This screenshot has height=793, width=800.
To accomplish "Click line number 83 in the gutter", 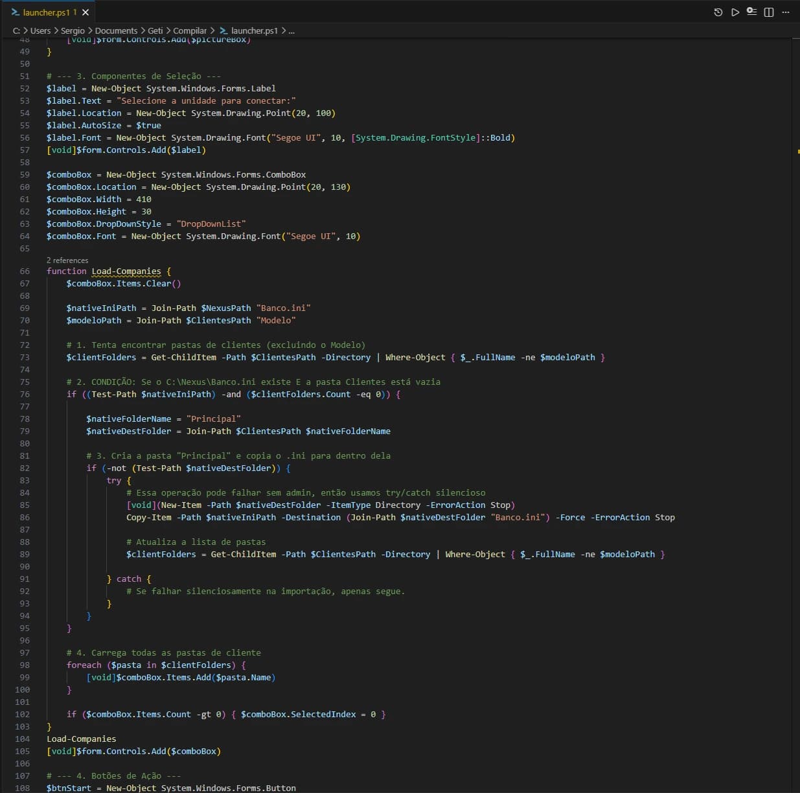I will (25, 480).
